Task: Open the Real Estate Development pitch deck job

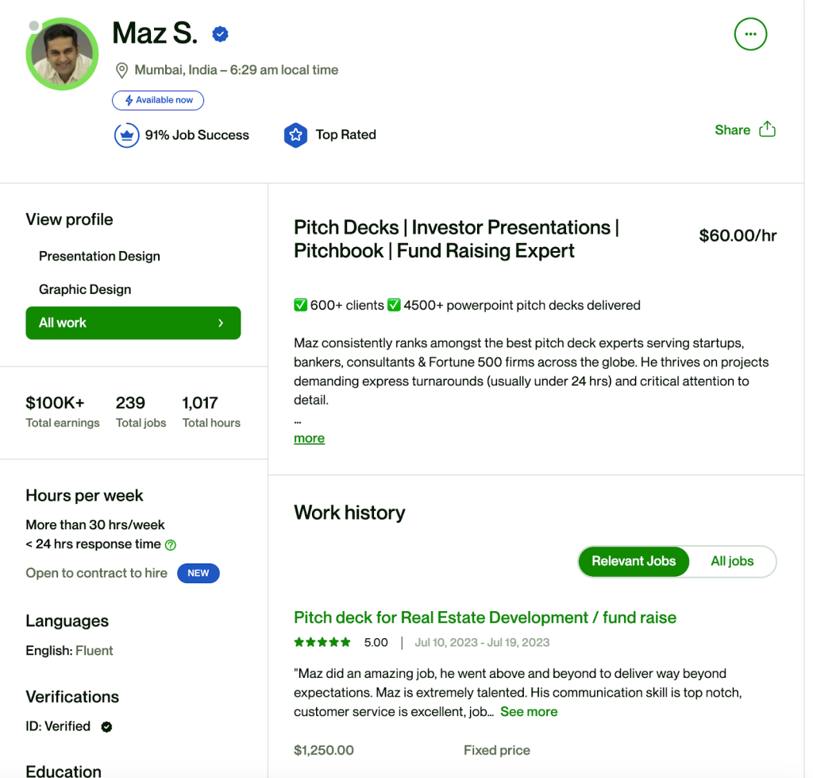Action: click(485, 617)
